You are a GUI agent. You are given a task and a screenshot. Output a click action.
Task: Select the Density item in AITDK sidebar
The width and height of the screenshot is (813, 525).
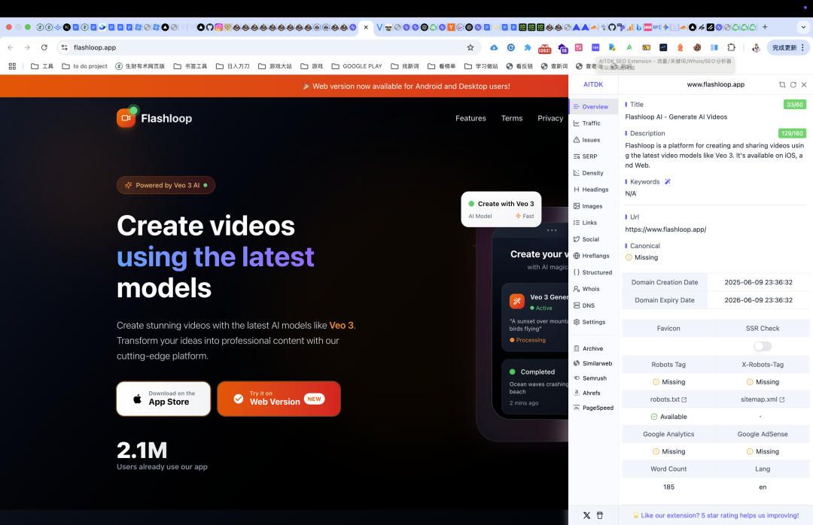pos(593,173)
